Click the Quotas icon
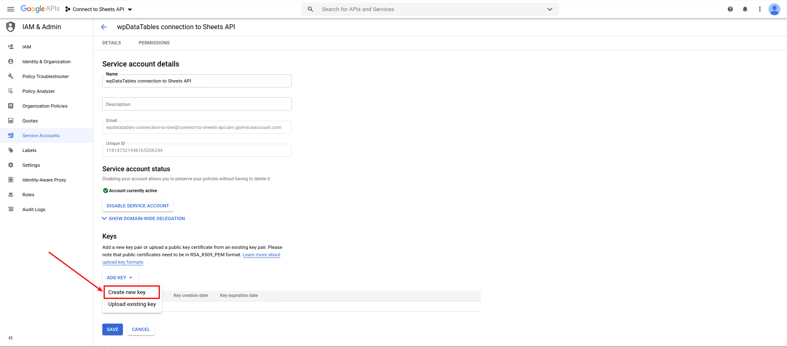 click(11, 121)
